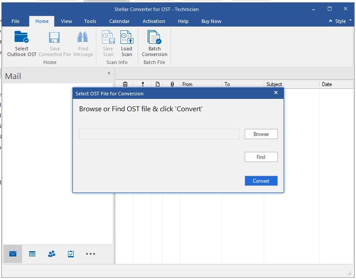Close the Select OST File dialog
356x279 pixels.
click(276, 93)
